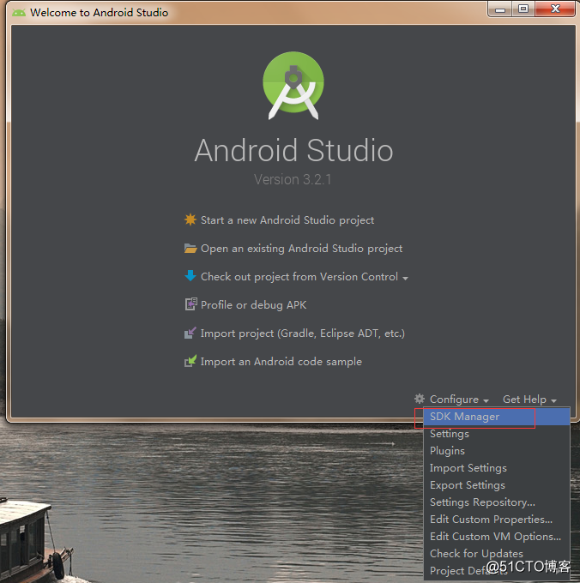Select Import project (Gradle, Eclipse ADT, etc.)
Image resolution: width=580 pixels, height=583 pixels.
[x=303, y=334]
